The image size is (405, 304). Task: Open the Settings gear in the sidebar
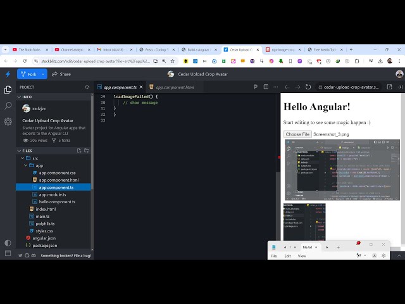8,121
